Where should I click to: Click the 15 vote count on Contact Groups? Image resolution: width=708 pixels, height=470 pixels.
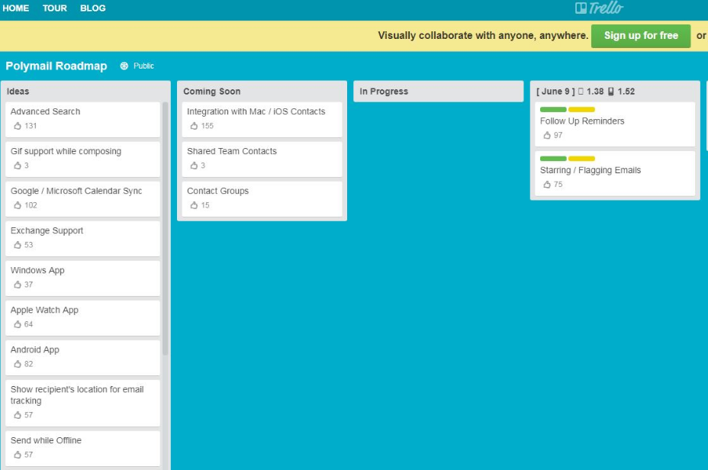[205, 205]
